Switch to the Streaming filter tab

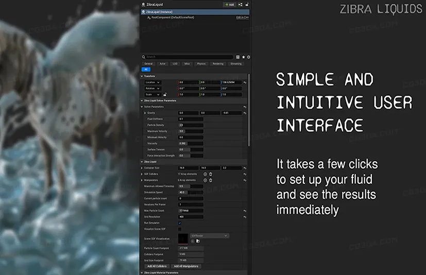(x=236, y=64)
